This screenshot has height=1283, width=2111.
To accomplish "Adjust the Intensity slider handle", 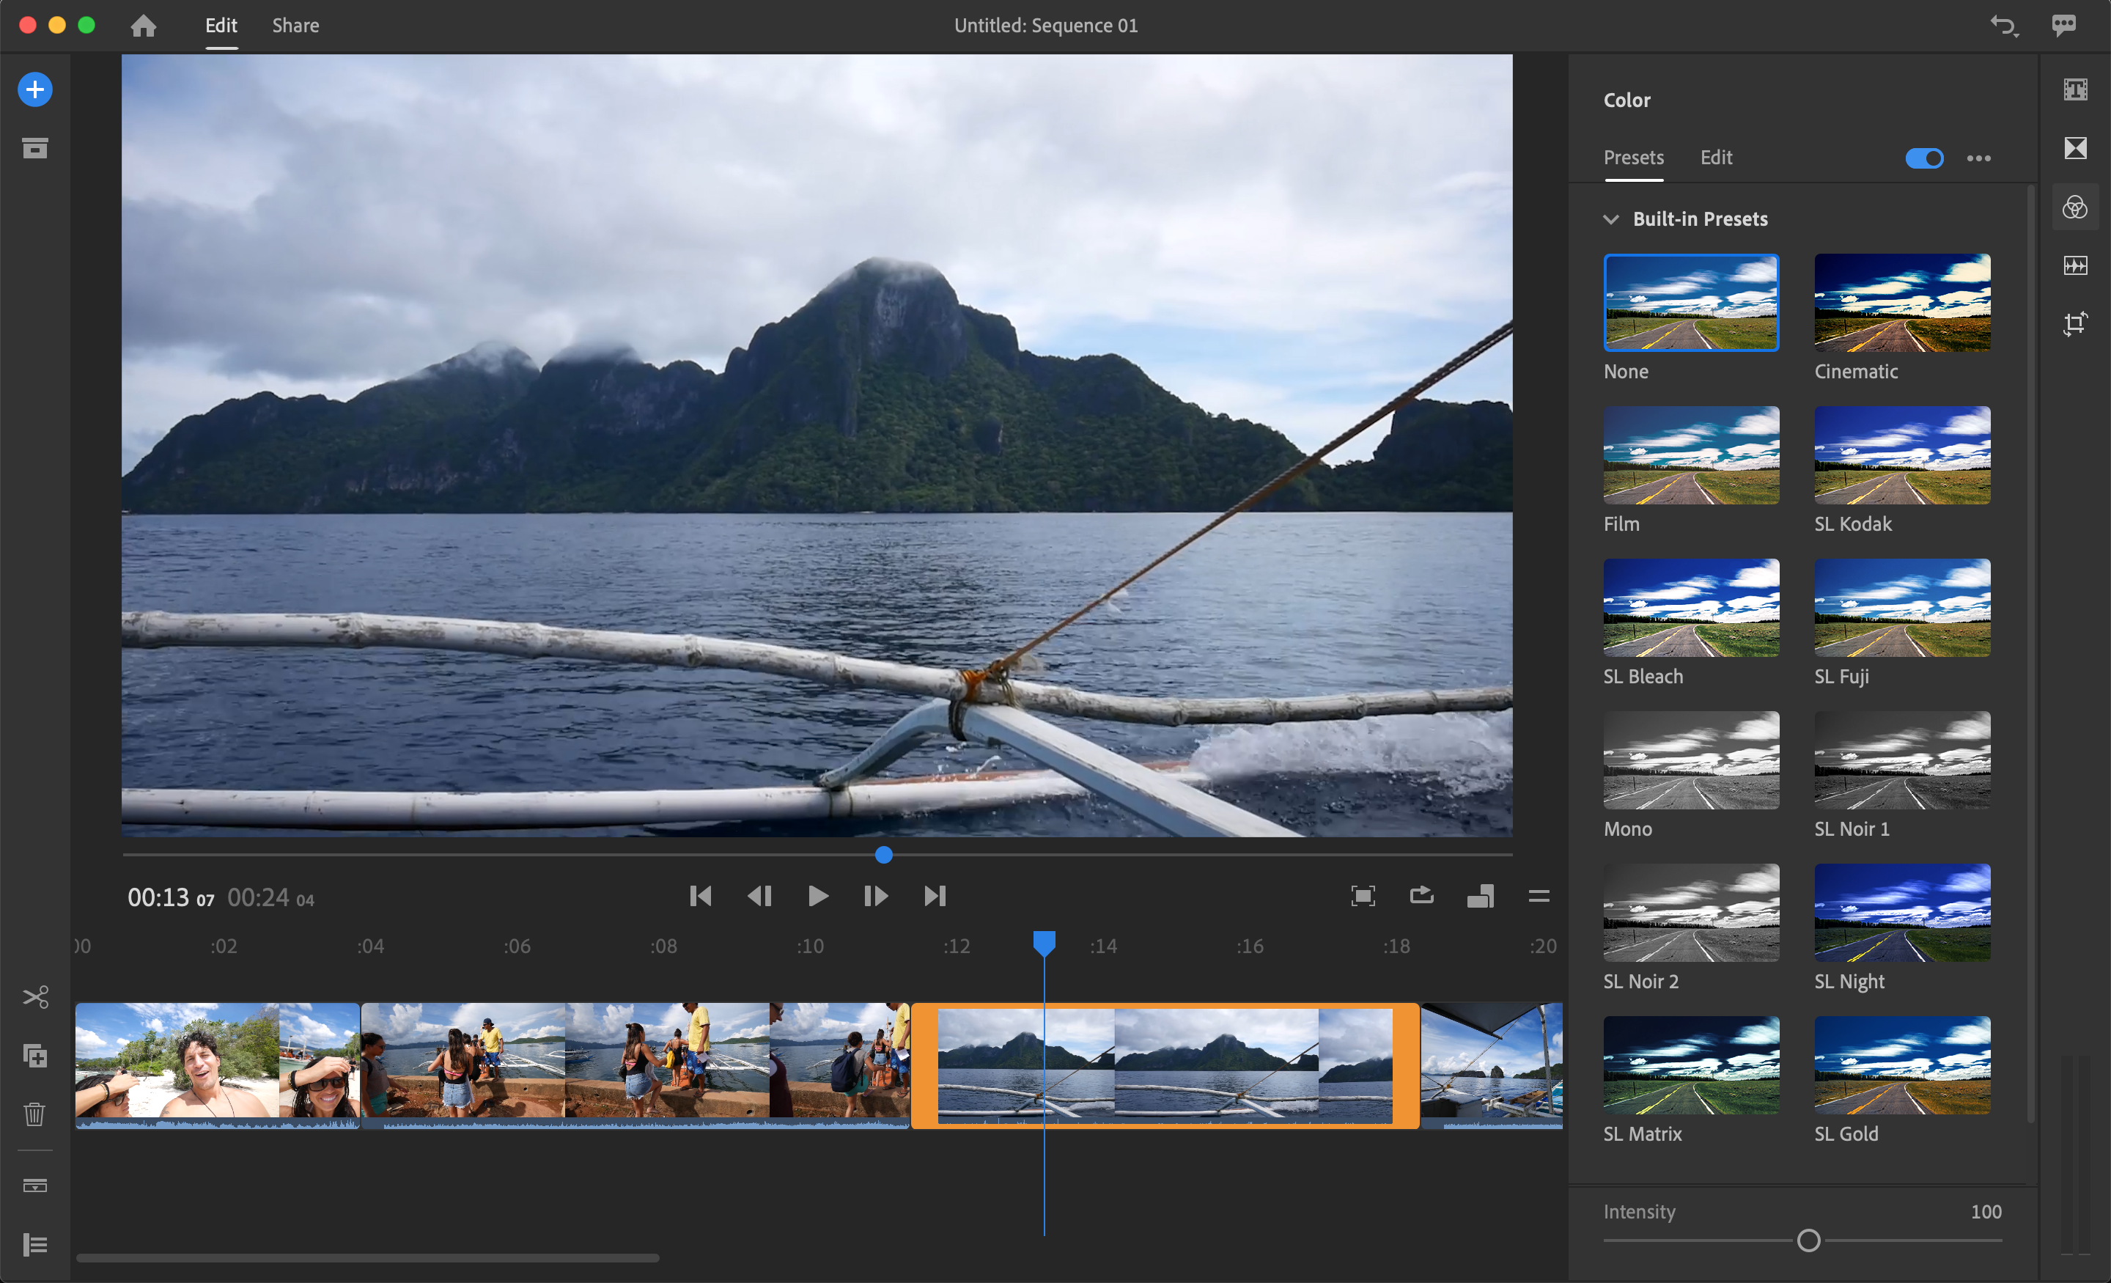I will 1808,1240.
